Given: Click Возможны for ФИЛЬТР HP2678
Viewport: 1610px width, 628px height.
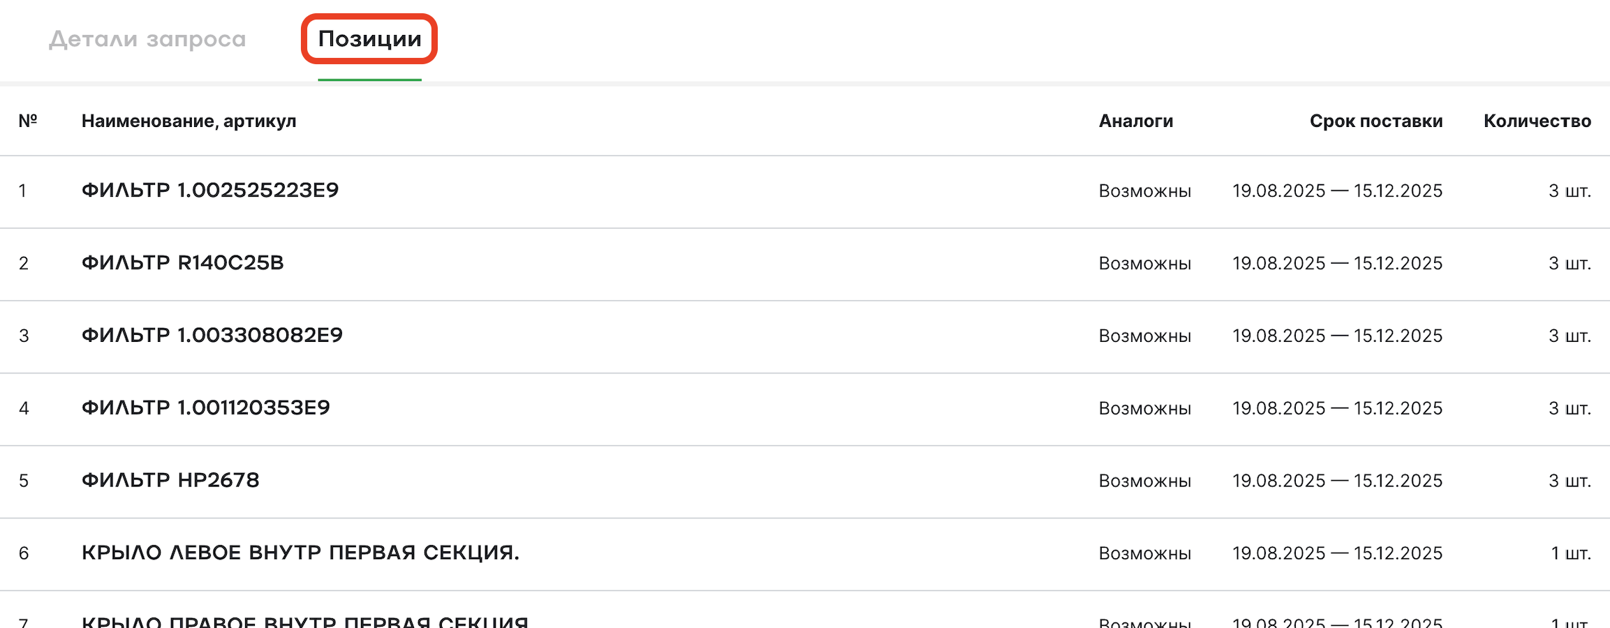Looking at the screenshot, I should click(1145, 481).
